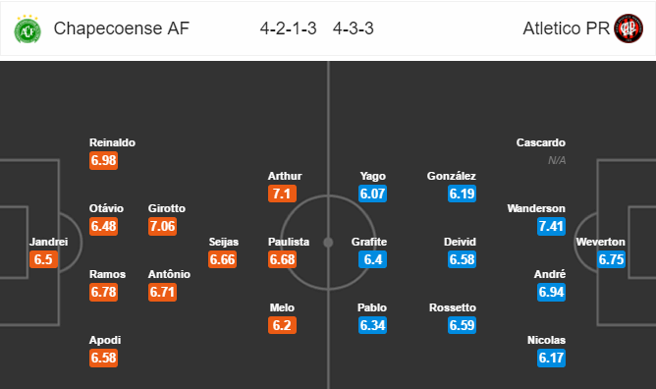Open Seijas player rating 6.66
Screen dimensions: 656x389
[x=223, y=259]
